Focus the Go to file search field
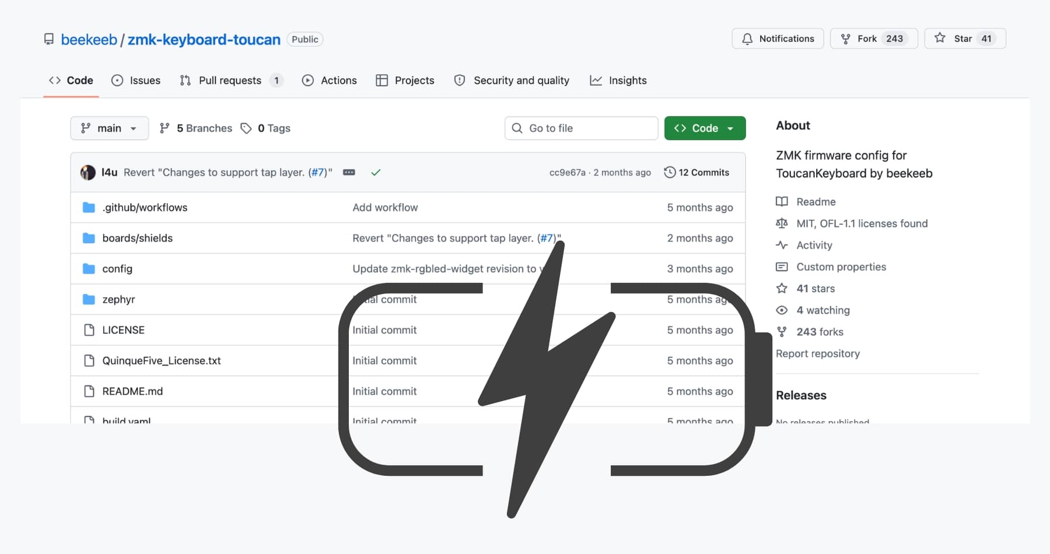The height and width of the screenshot is (554, 1050). [582, 128]
